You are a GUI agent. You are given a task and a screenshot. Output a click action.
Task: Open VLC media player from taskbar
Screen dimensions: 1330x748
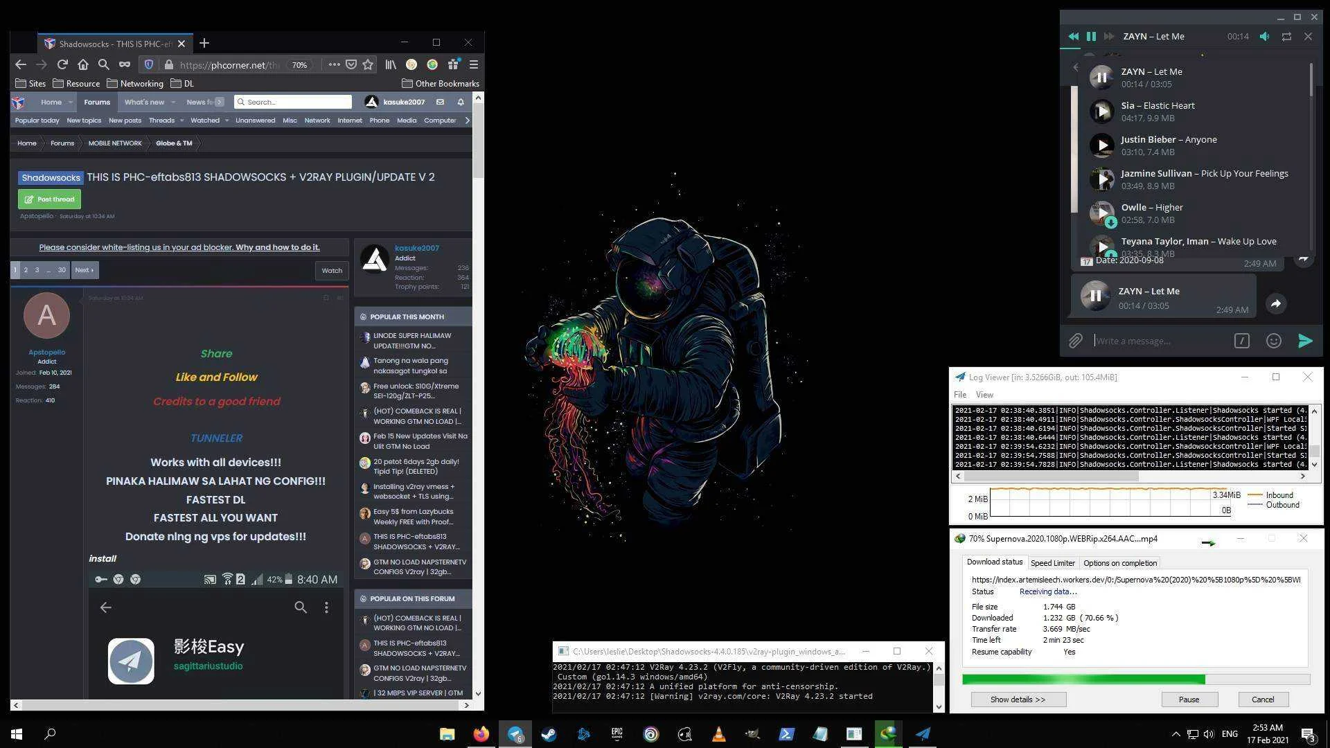[x=718, y=734]
